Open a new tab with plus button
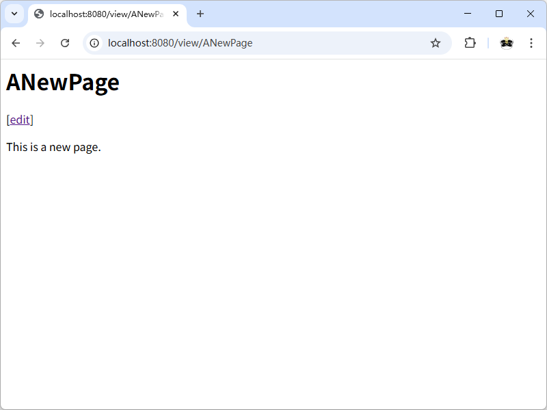This screenshot has width=547, height=410. pyautogui.click(x=200, y=14)
